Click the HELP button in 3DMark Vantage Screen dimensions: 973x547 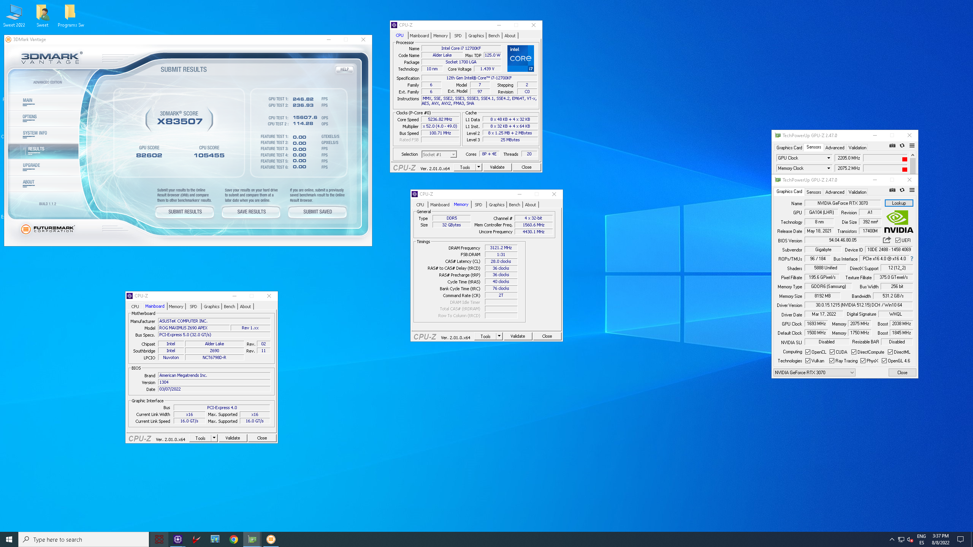pos(344,70)
